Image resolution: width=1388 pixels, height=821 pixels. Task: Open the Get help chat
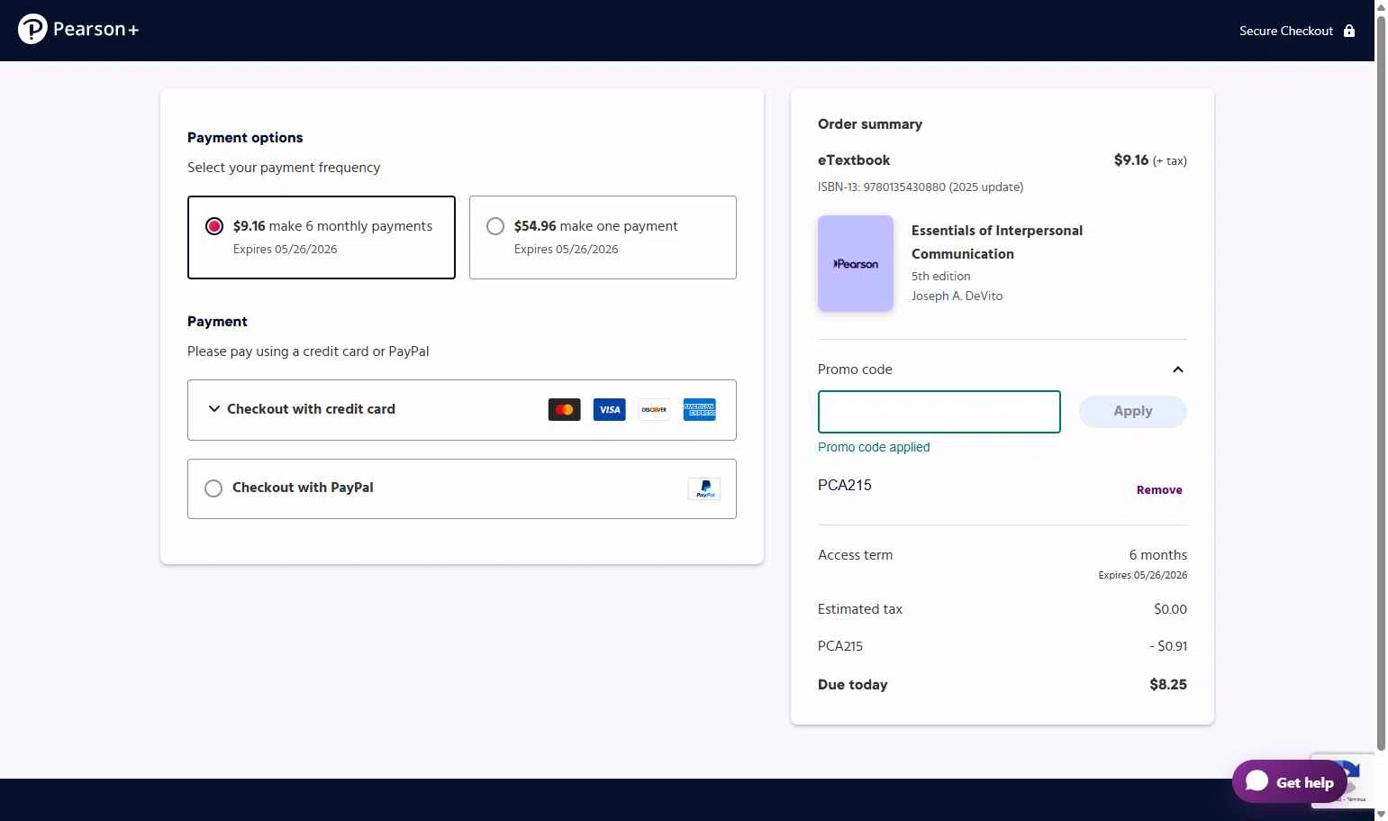point(1290,781)
